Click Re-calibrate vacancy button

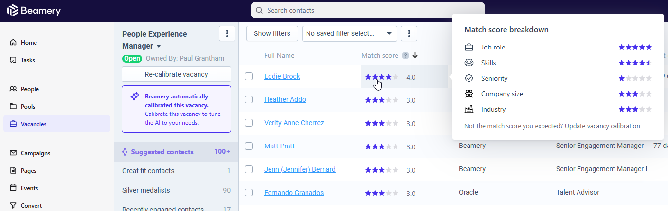coord(176,74)
